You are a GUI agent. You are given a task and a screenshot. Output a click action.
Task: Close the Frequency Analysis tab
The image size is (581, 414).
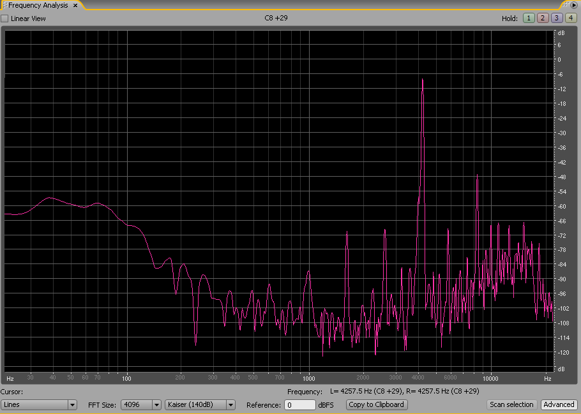(x=75, y=6)
